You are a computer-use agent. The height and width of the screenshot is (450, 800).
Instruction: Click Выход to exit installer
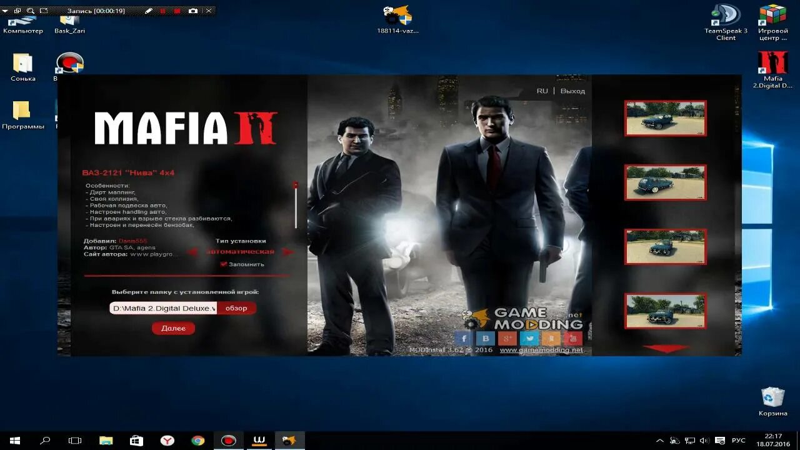[x=572, y=91]
